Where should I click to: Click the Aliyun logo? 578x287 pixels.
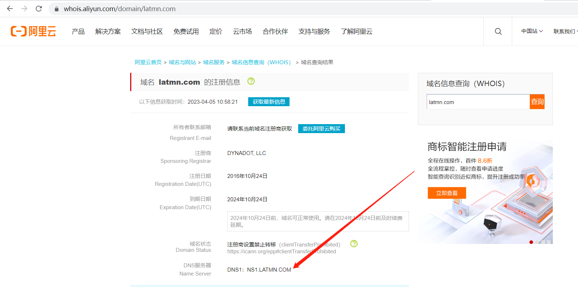[x=33, y=32]
